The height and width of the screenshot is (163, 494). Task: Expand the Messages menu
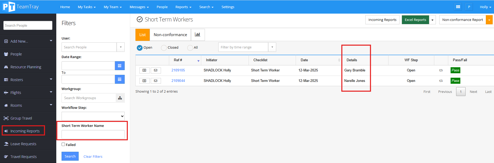coord(139,7)
